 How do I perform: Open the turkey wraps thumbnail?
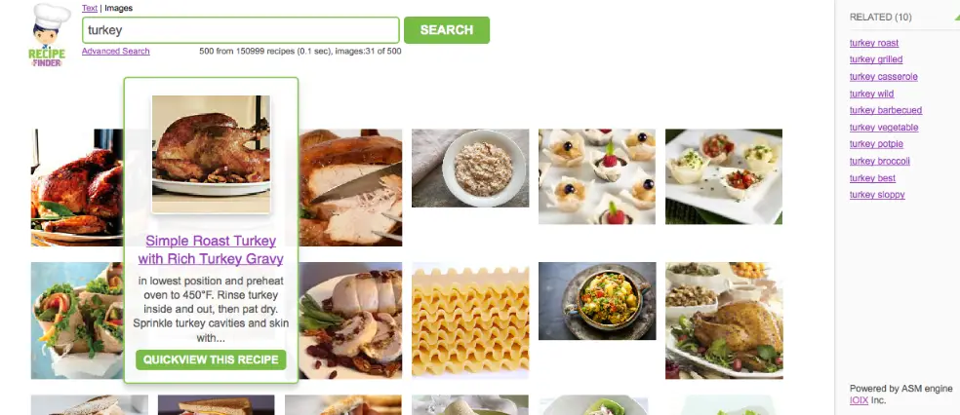point(77,321)
